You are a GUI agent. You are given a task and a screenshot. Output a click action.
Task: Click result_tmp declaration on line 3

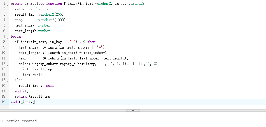tap(24, 15)
